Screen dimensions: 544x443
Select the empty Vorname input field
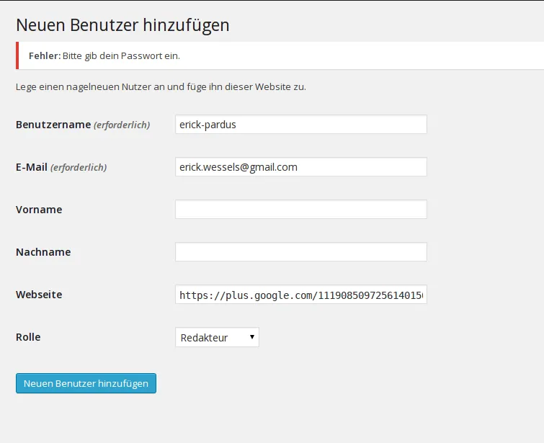[x=300, y=209]
